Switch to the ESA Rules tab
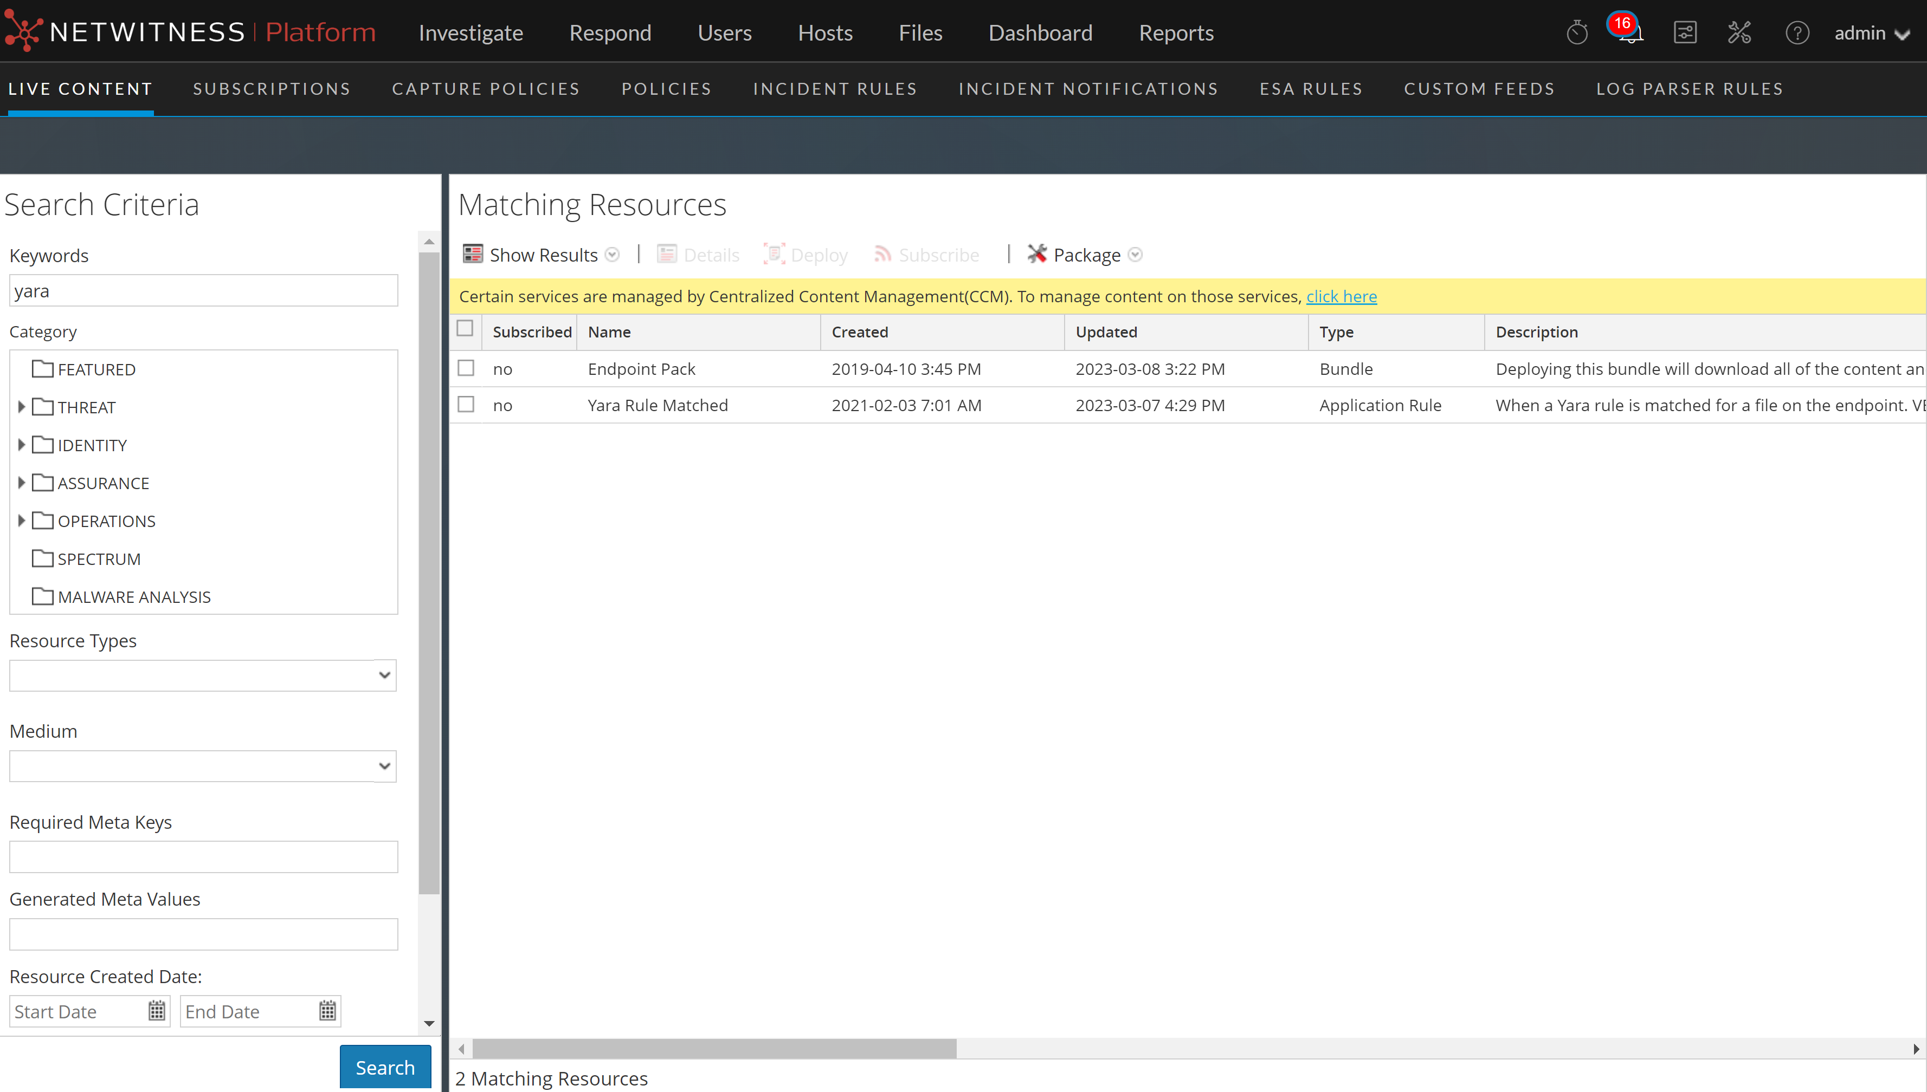 click(1311, 88)
